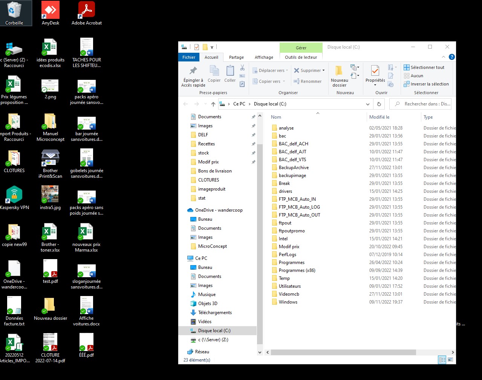This screenshot has width=482, height=380.
Task: Click the Historique icon in Ouvrir group
Action: pyautogui.click(x=391, y=84)
